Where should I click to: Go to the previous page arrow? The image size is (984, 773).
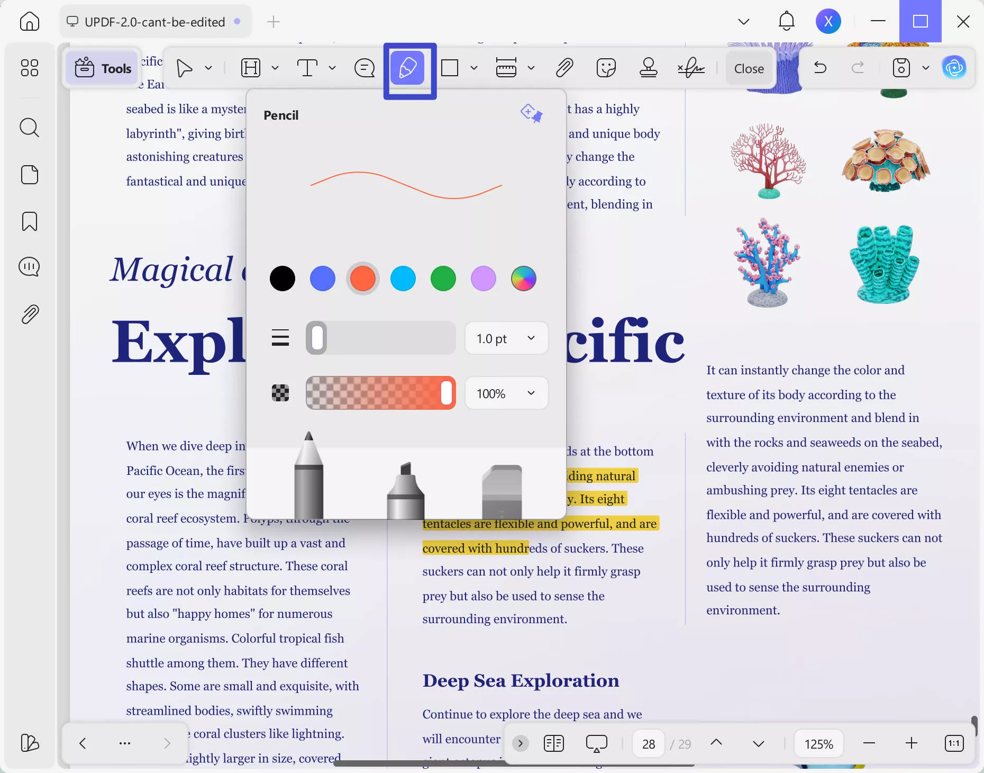(716, 743)
